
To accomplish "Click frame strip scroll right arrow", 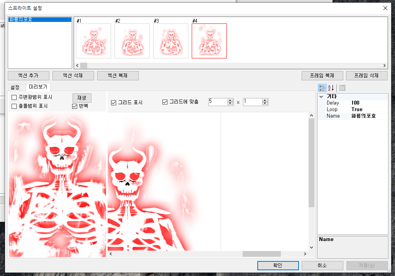I will tap(385, 66).
